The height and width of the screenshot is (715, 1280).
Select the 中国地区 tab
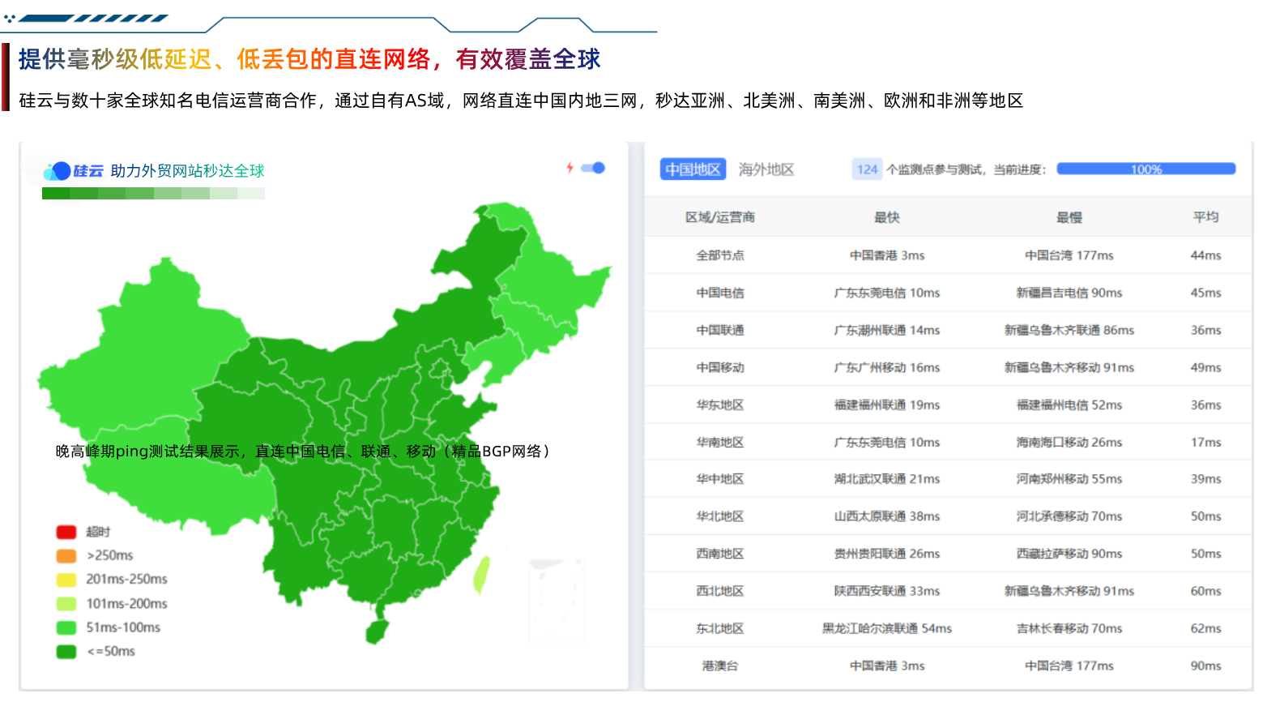(693, 169)
